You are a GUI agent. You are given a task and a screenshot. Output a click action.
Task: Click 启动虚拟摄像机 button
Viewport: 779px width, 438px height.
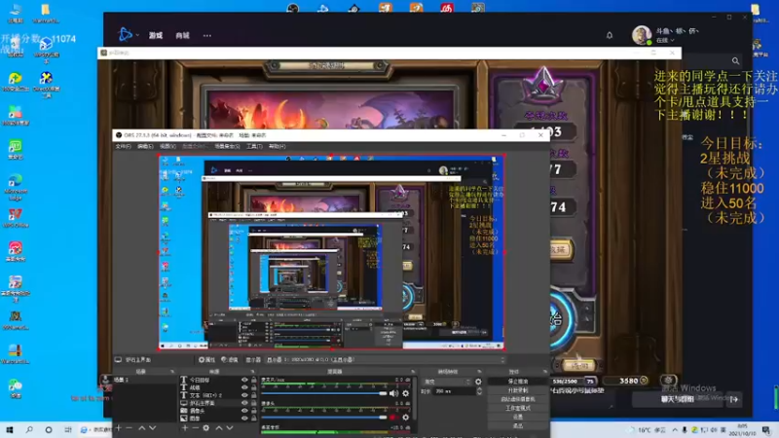click(518, 399)
